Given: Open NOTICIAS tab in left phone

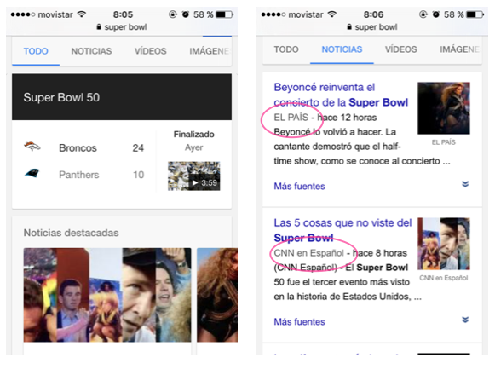Looking at the screenshot, I should point(91,51).
